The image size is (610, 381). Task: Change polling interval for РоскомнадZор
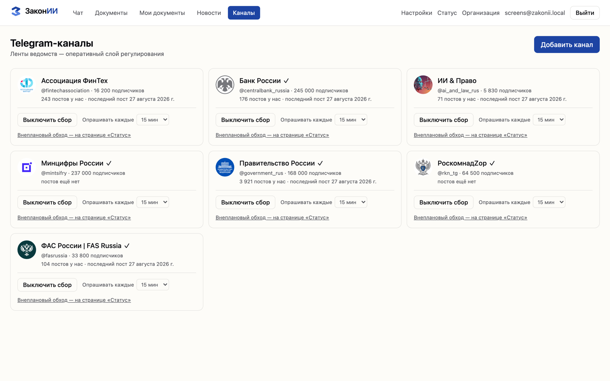click(549, 202)
